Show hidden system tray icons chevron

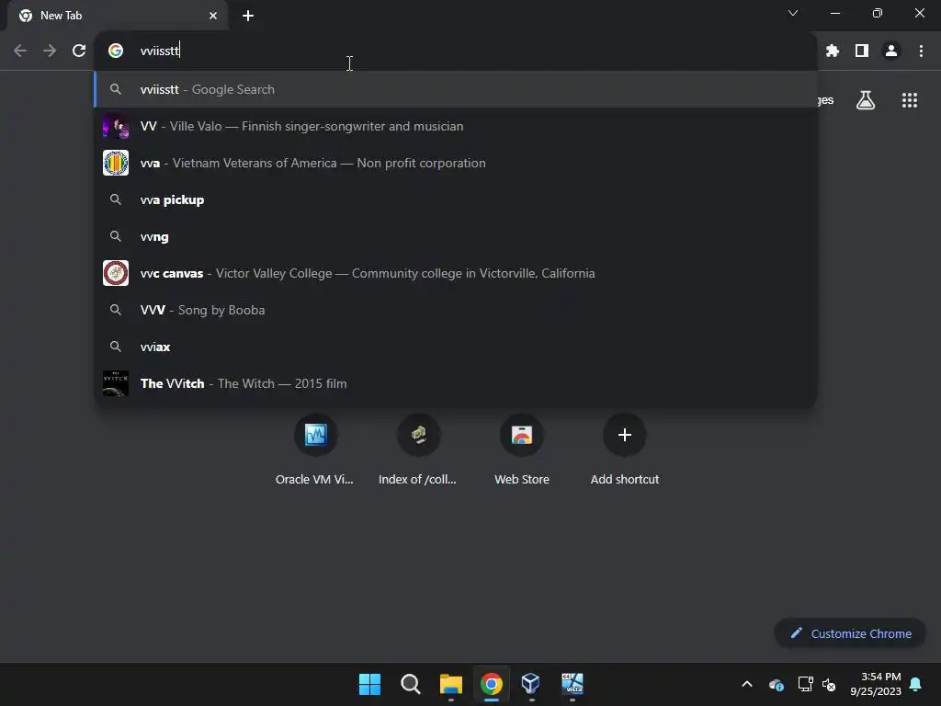click(747, 684)
